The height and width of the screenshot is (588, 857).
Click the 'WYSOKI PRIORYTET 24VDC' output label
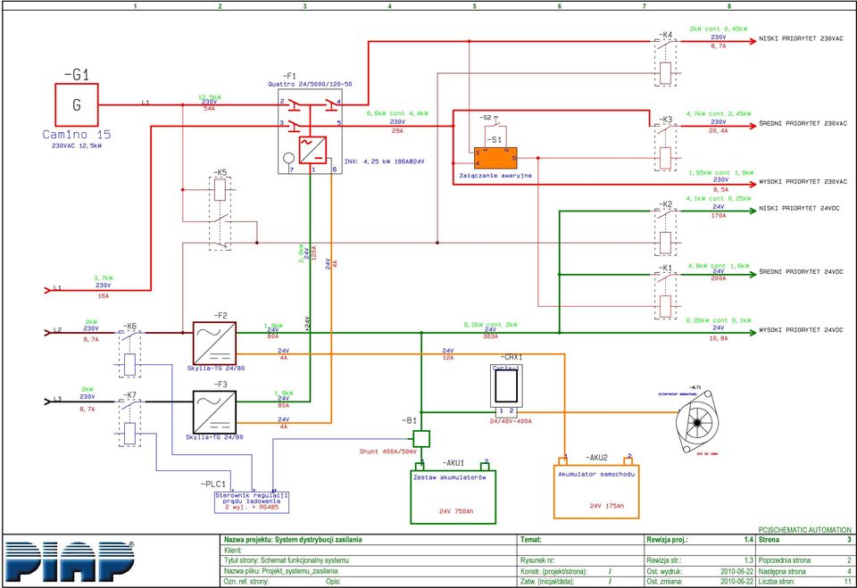[801, 330]
